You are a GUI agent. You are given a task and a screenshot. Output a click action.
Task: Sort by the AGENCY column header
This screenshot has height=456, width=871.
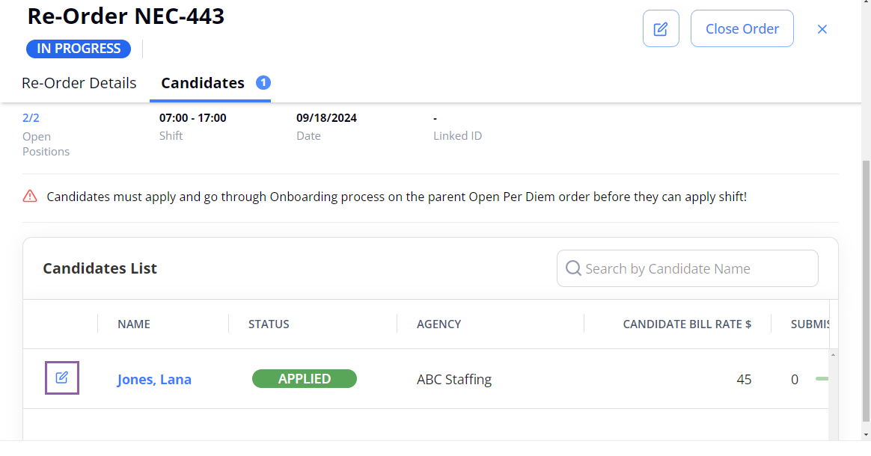[x=438, y=324]
